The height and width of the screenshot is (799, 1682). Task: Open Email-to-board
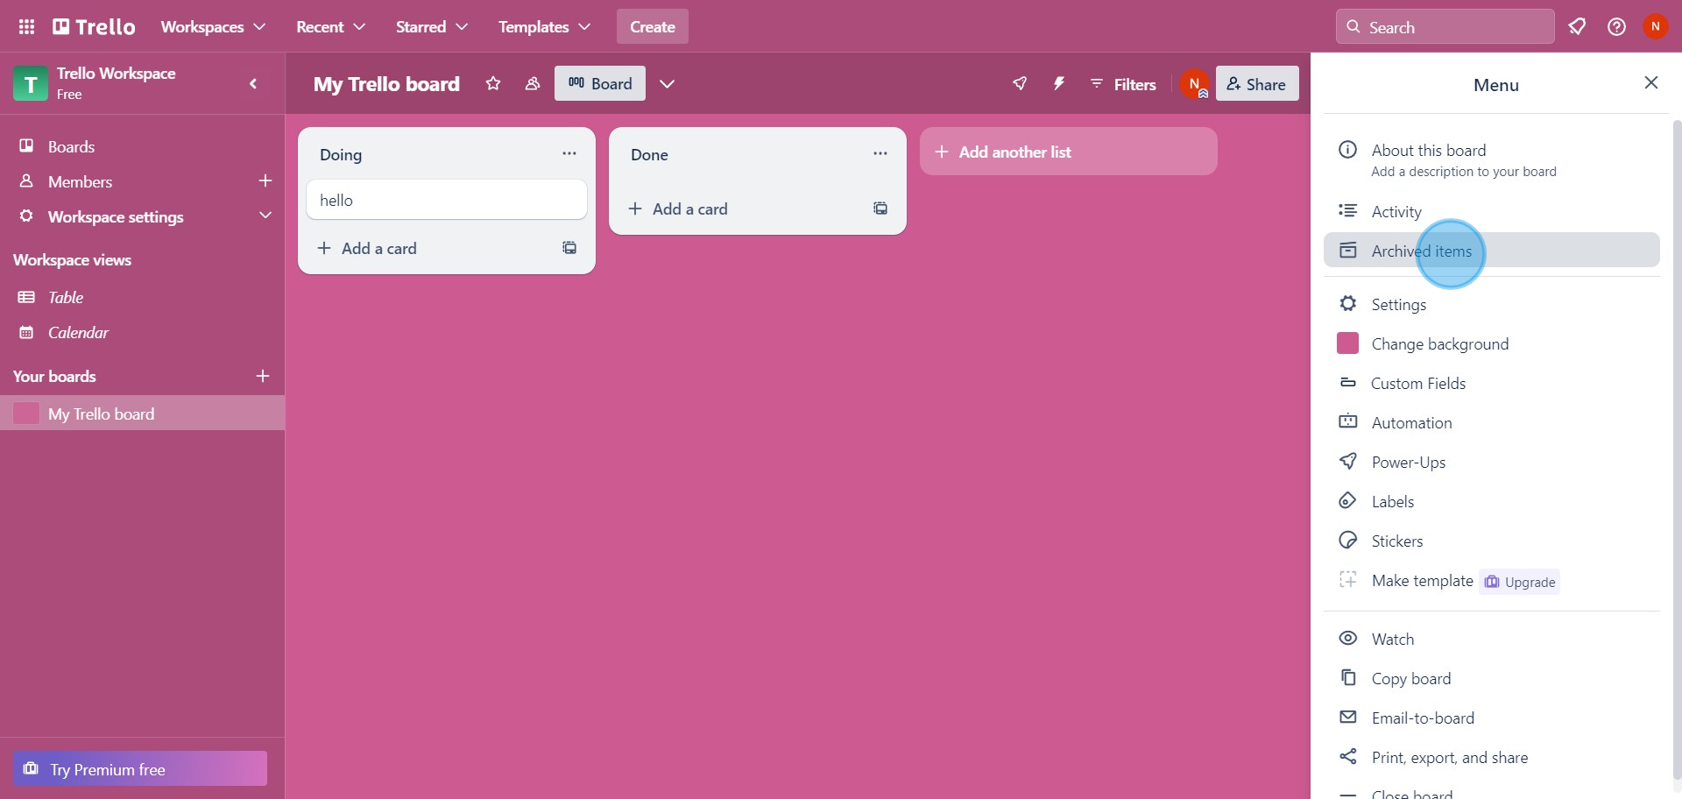[x=1492, y=718]
